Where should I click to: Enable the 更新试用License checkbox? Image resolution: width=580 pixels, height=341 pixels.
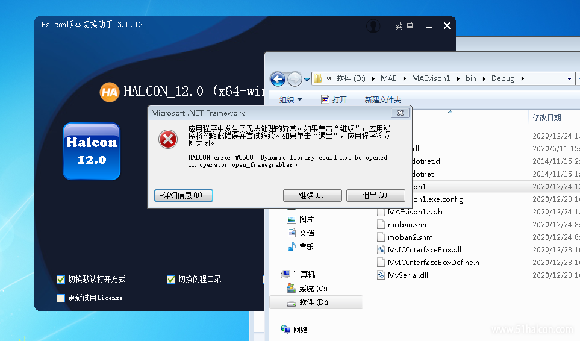(x=61, y=298)
